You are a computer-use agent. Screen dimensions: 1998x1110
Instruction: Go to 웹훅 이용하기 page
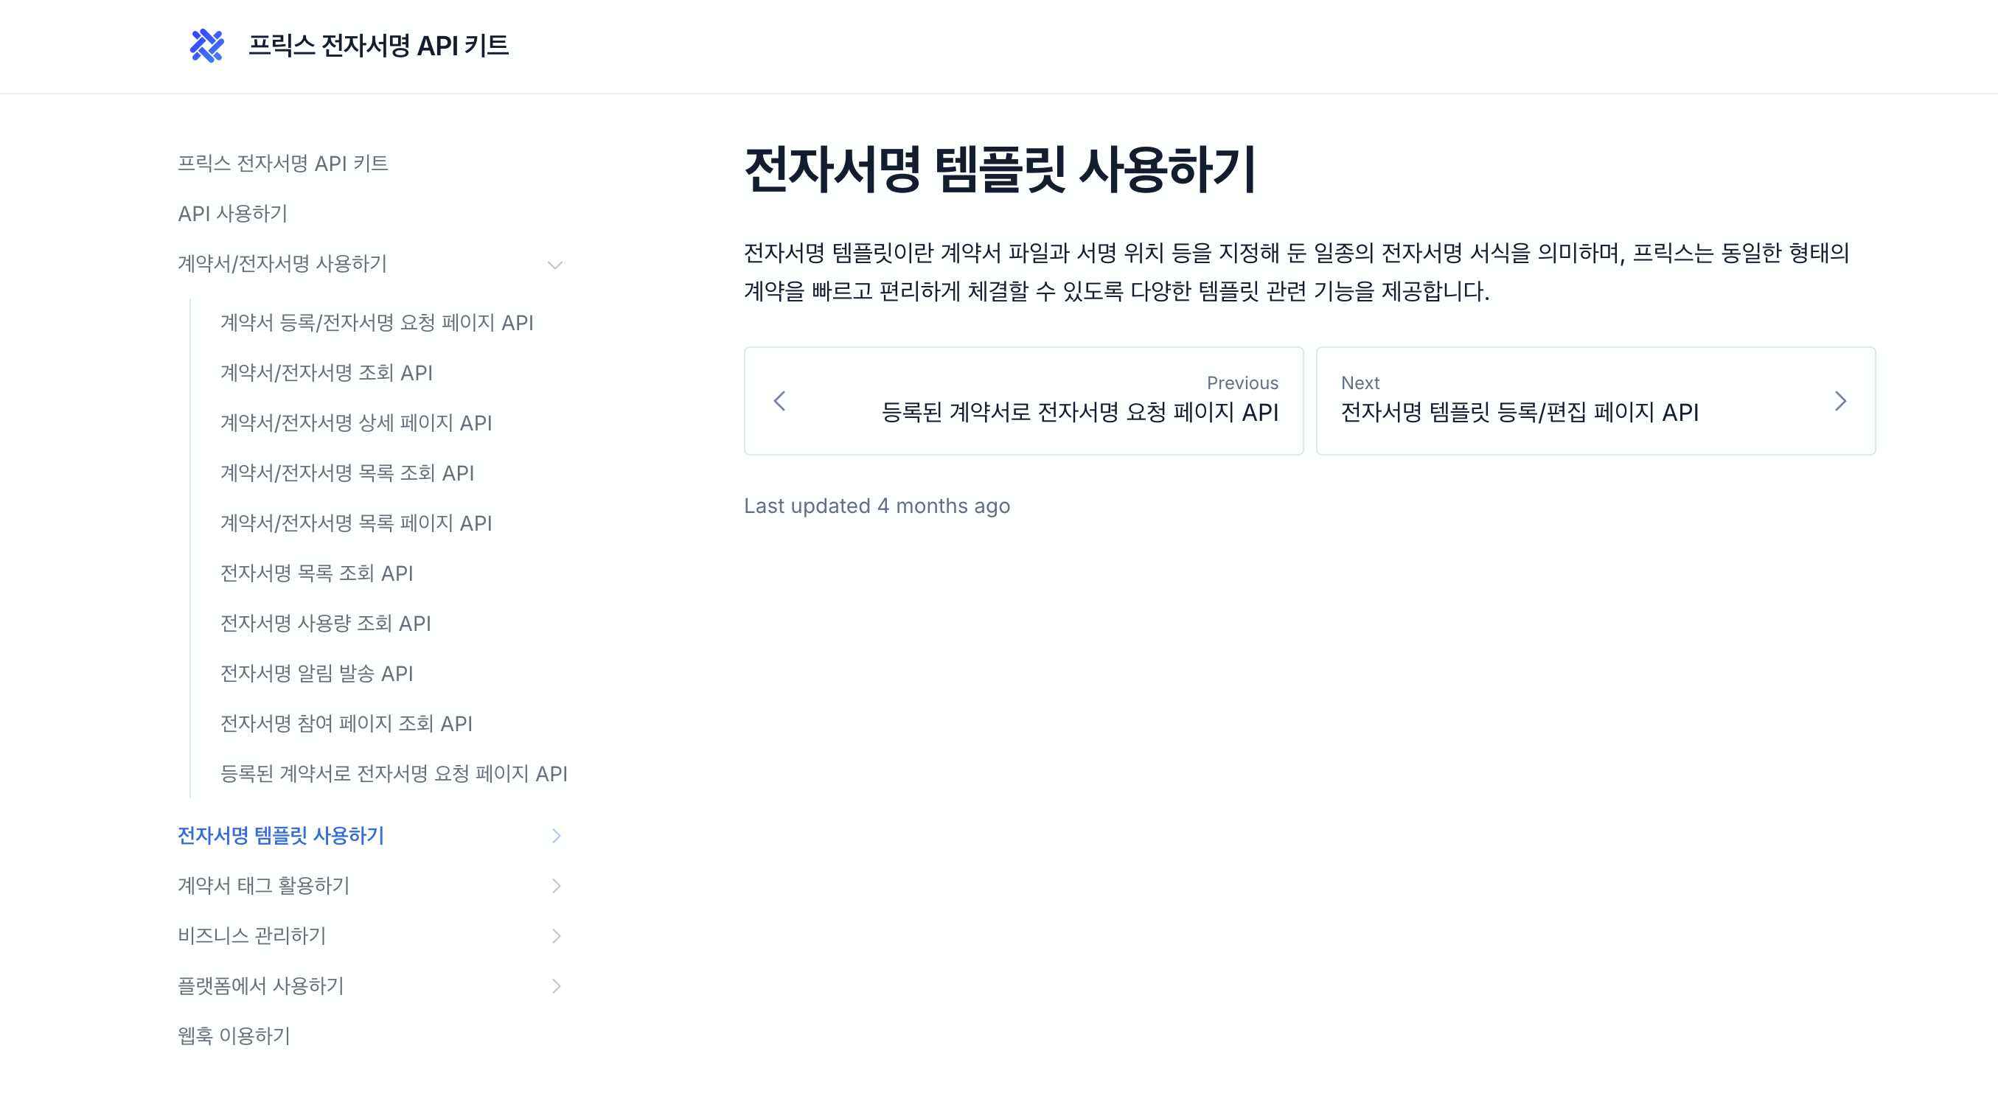[x=234, y=1036]
